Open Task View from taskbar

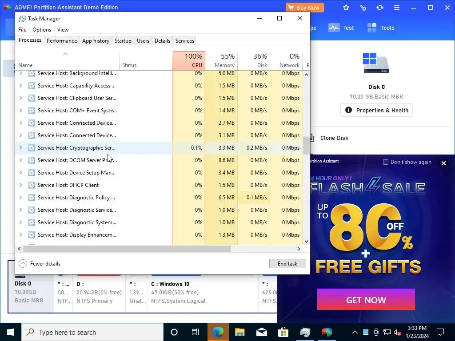tap(196, 332)
